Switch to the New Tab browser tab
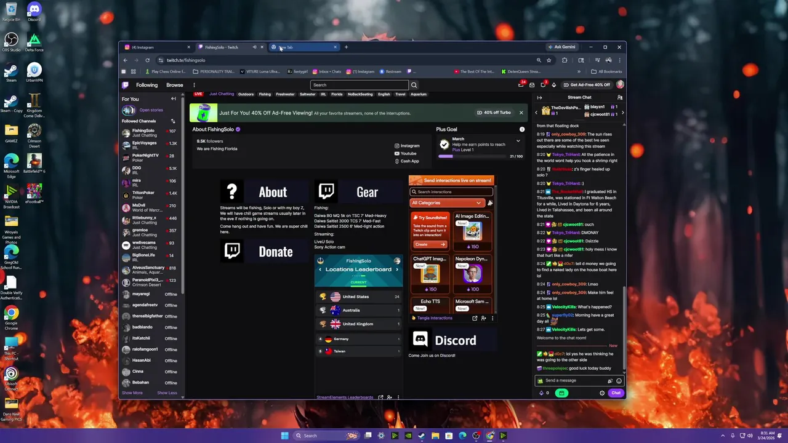The height and width of the screenshot is (443, 788). (304, 47)
